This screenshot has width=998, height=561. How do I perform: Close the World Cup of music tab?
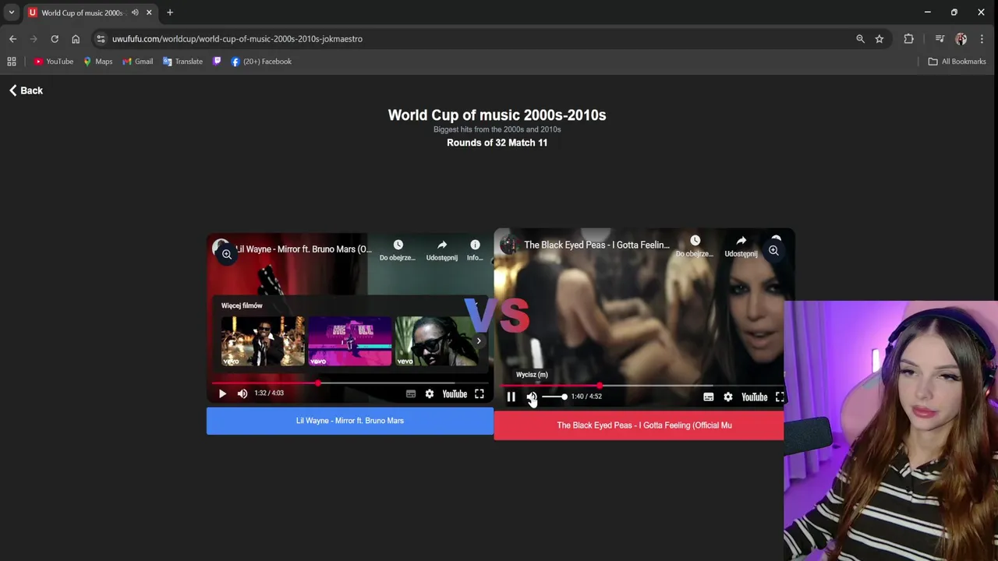click(149, 12)
